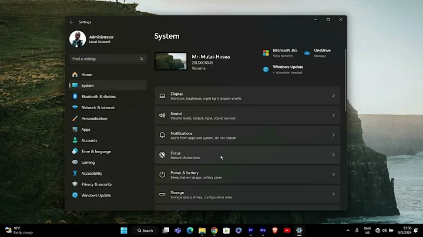
Task: Click the Accessibility figure icon
Action: coord(75,173)
